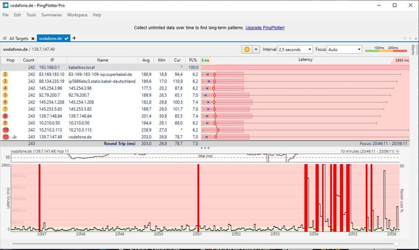Expand the 10 minutes timeline range chevron
This screenshot has height=250, width=419.
[x=397, y=151]
